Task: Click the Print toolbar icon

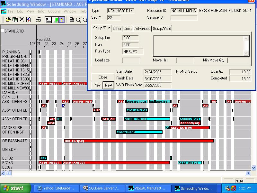Action: tap(39, 20)
